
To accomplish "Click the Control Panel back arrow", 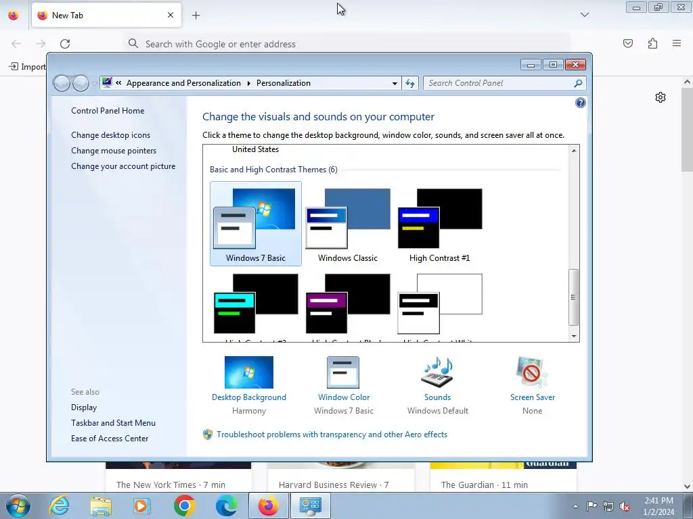I will (x=62, y=83).
